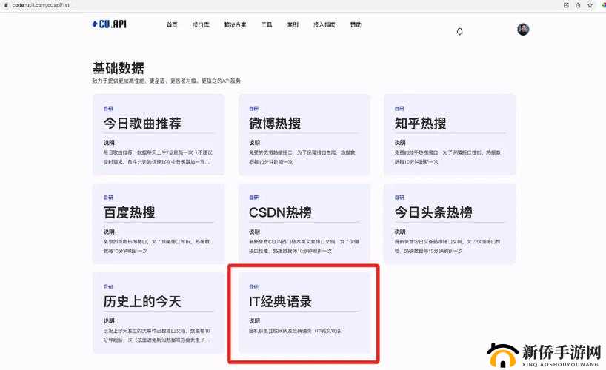
Task: Click the 自研 tag on CSDN热榜 card
Action: point(254,198)
